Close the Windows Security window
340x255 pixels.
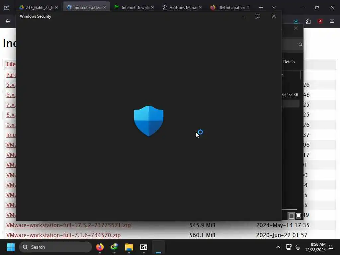pos(274,16)
